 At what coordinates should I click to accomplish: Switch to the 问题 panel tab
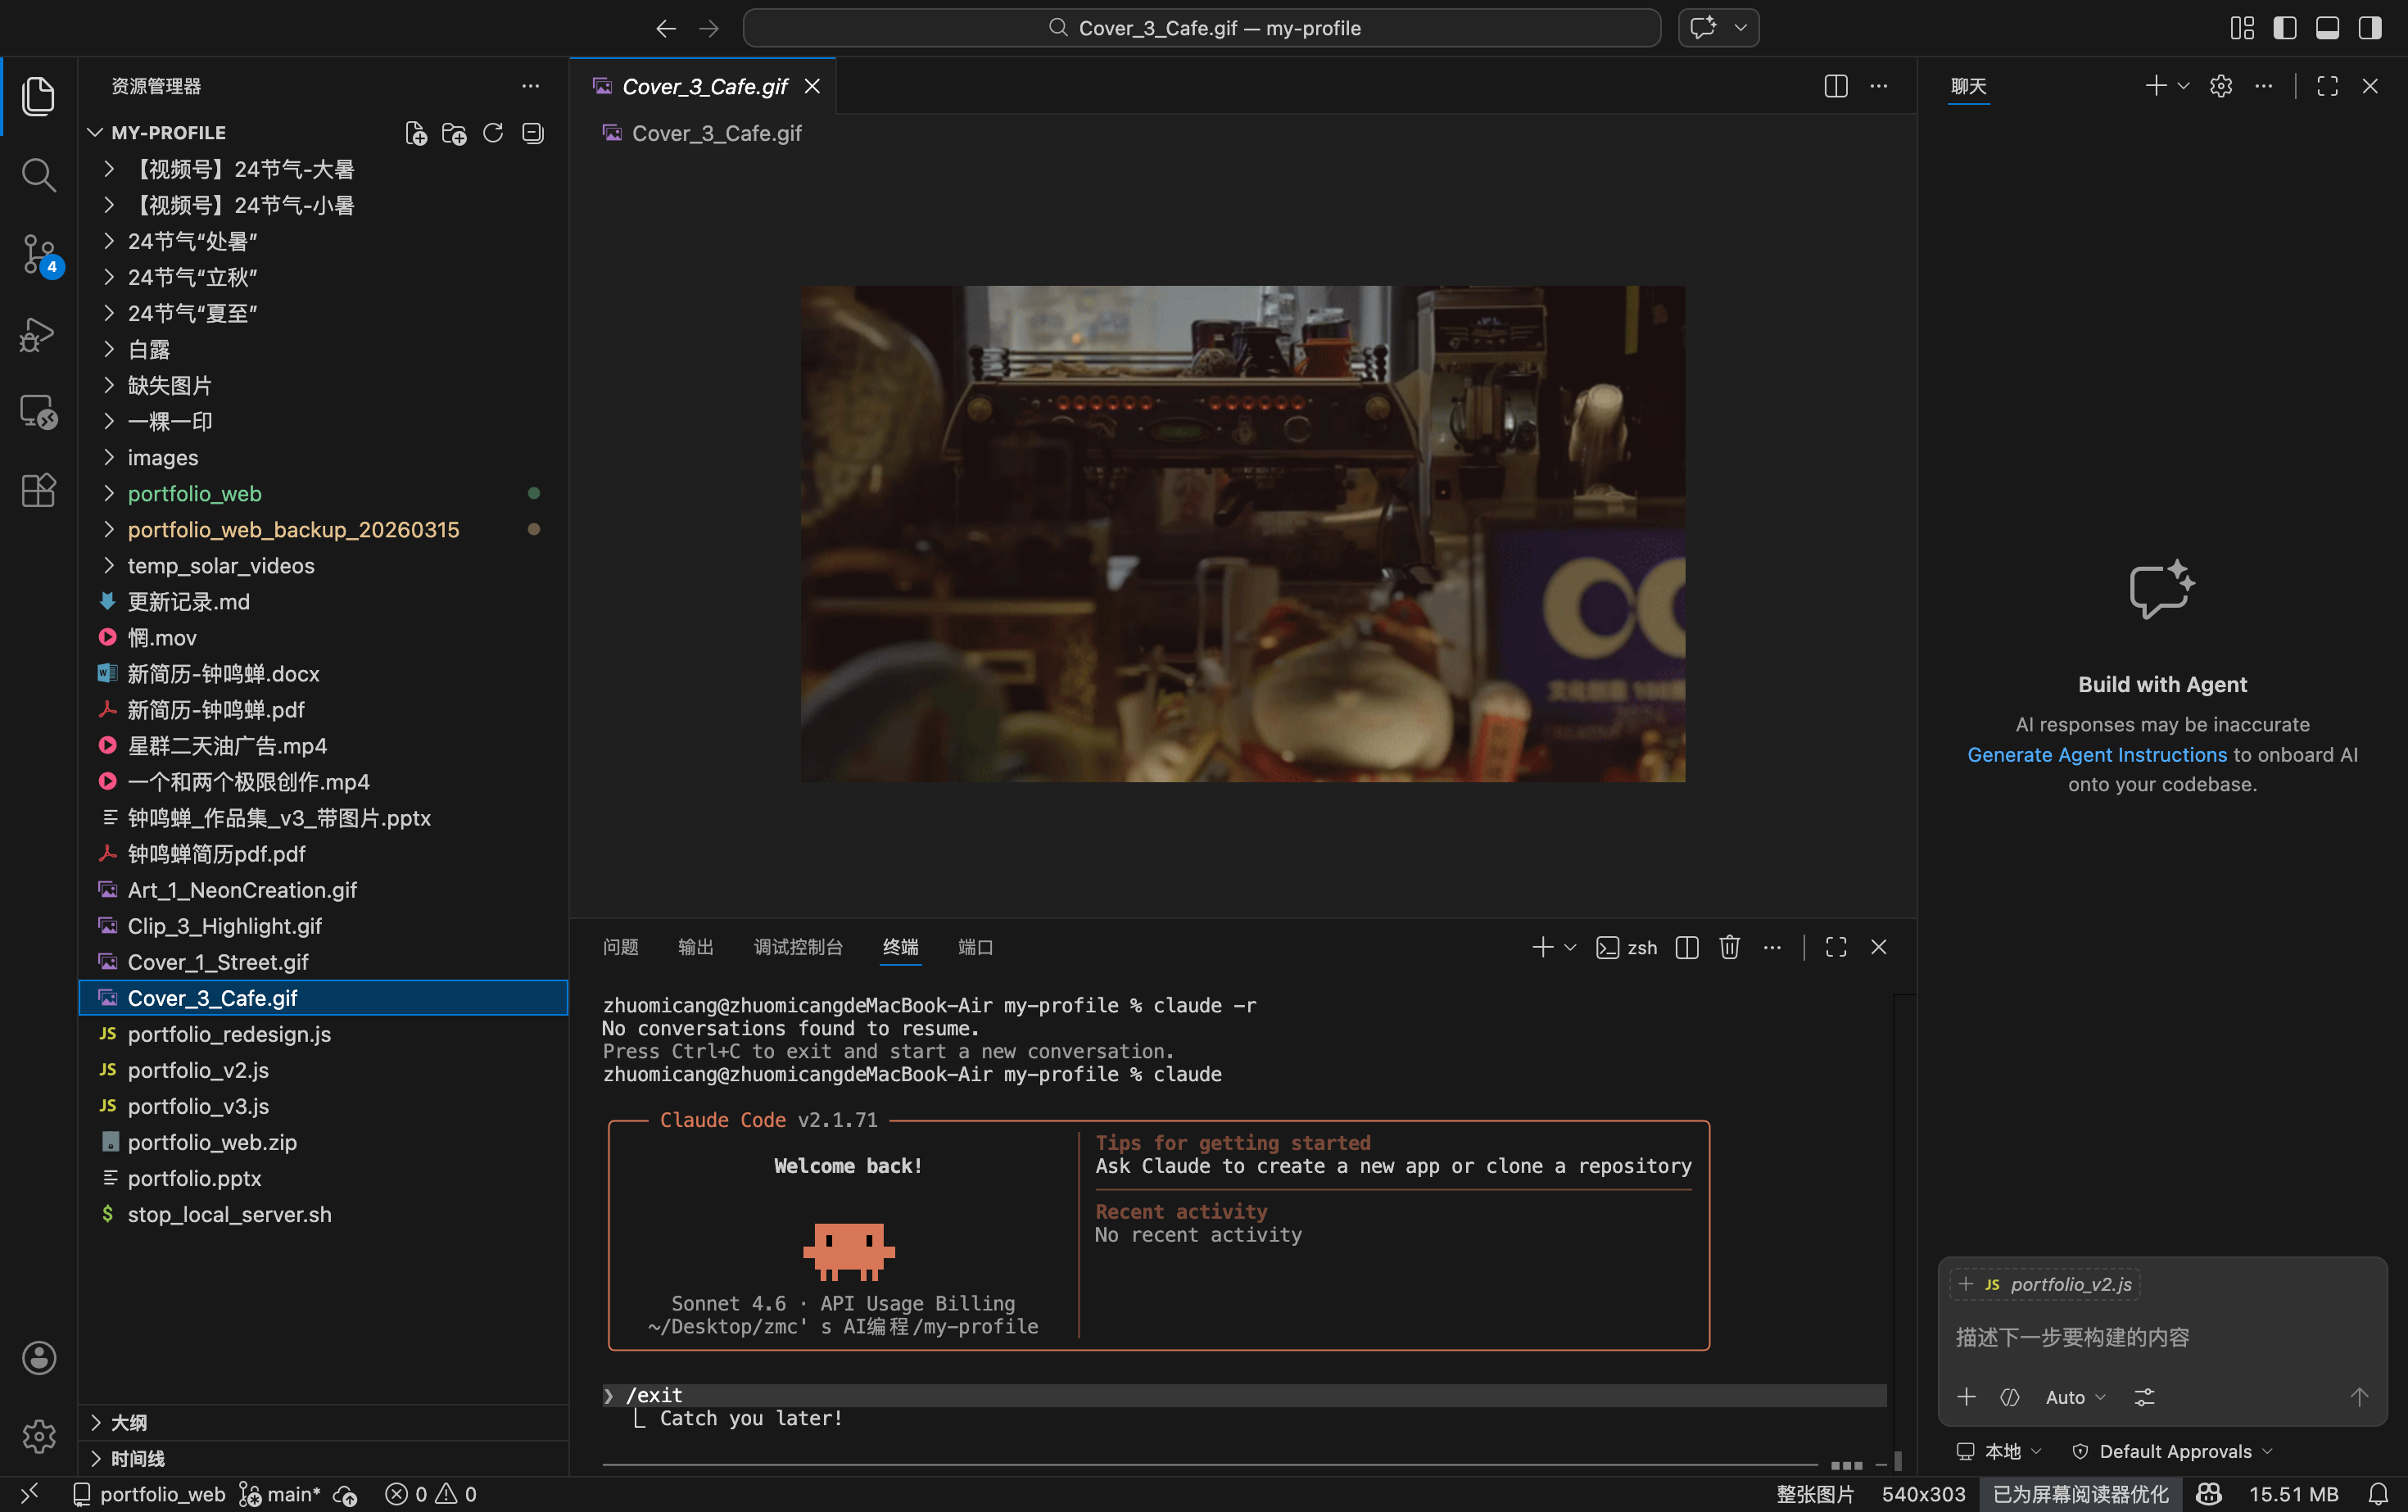point(620,947)
